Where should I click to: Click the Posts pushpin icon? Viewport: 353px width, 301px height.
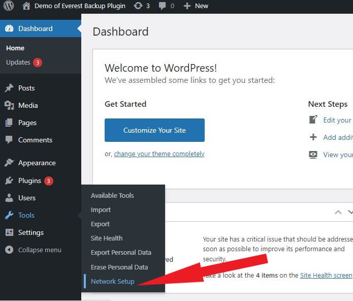tap(9, 88)
